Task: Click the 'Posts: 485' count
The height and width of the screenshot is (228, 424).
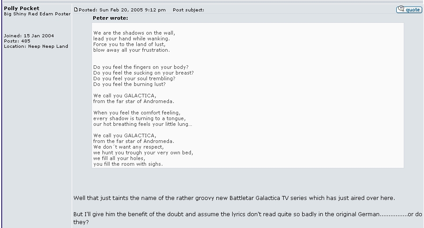Action: click(x=17, y=41)
